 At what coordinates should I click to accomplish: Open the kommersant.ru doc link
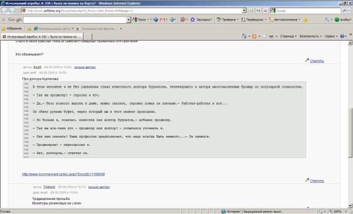(x=64, y=174)
